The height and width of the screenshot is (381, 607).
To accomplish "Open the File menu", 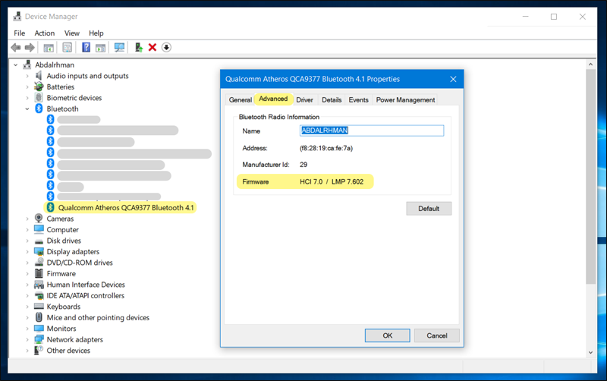I will (20, 33).
